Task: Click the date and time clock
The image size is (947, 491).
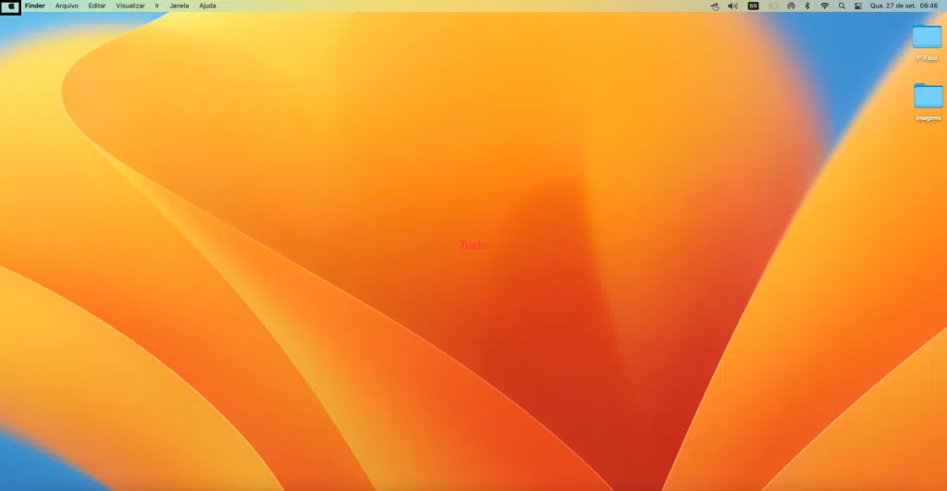Action: click(904, 6)
